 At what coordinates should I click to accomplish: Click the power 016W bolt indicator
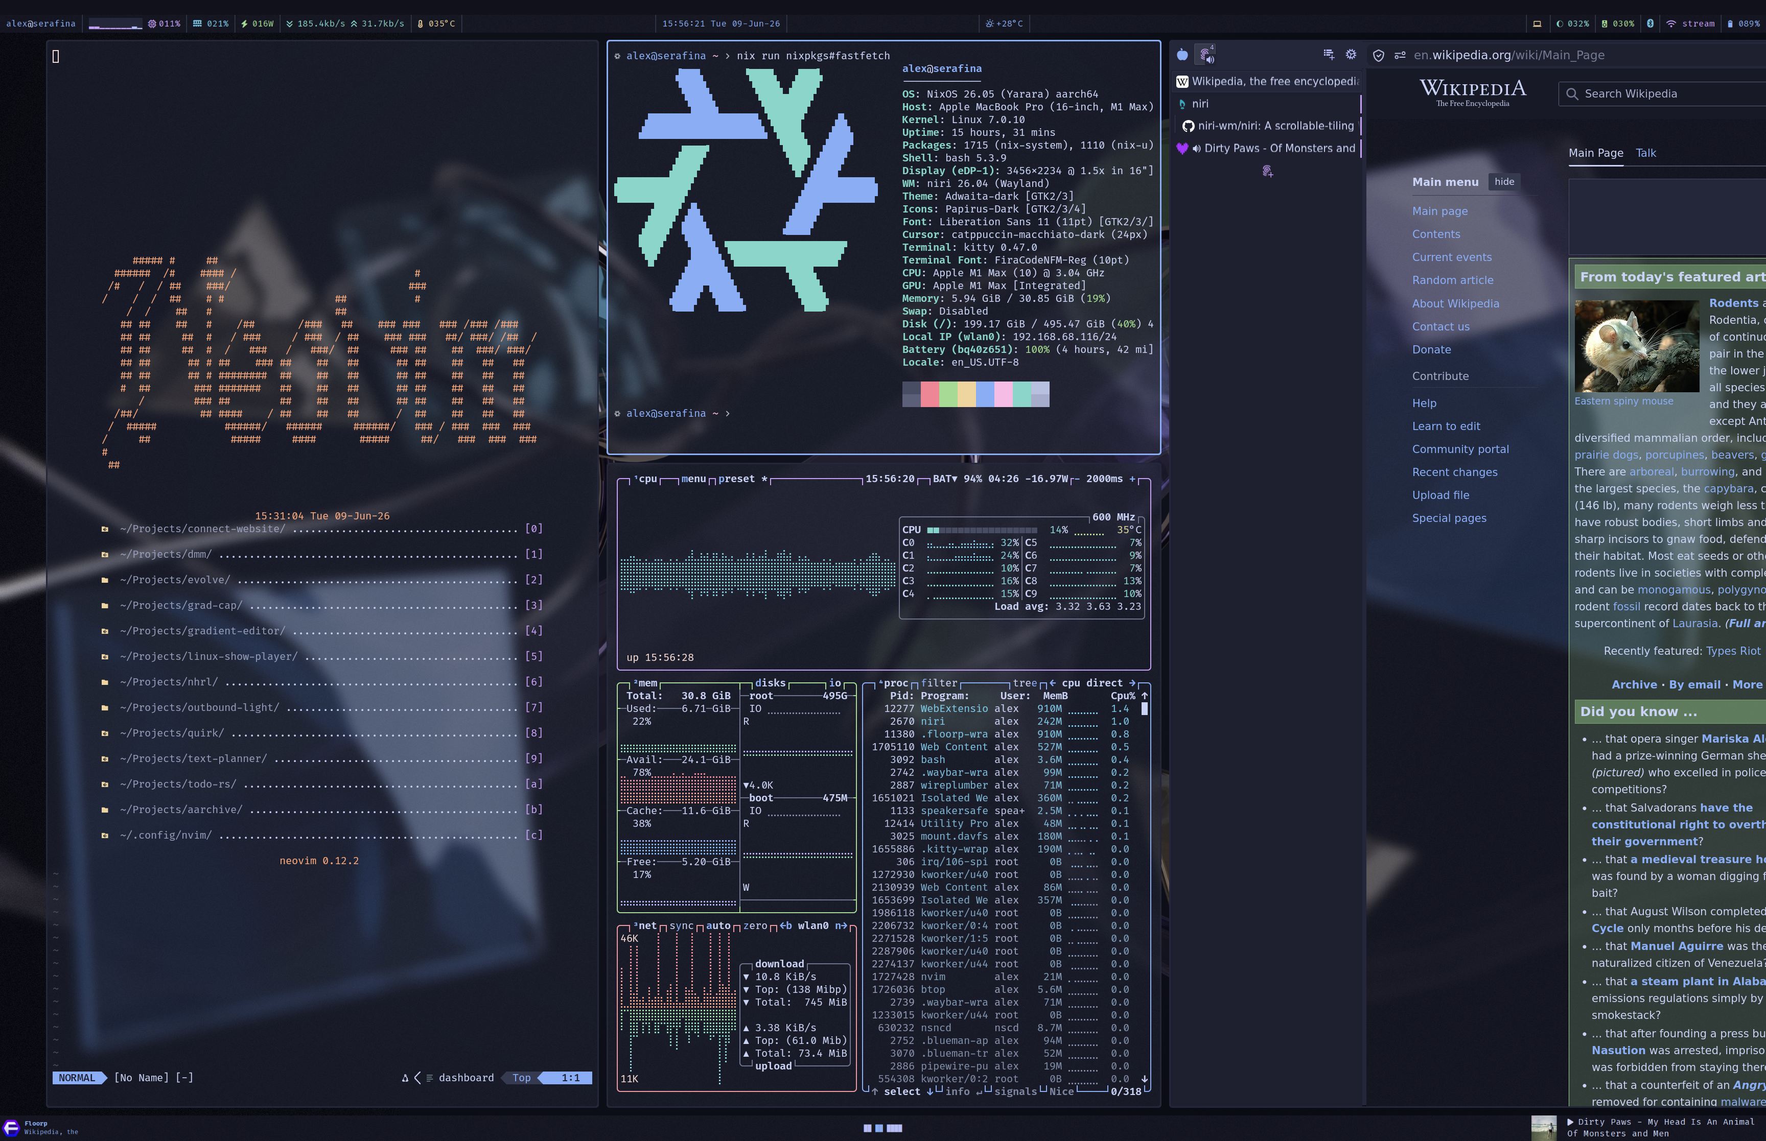(257, 23)
